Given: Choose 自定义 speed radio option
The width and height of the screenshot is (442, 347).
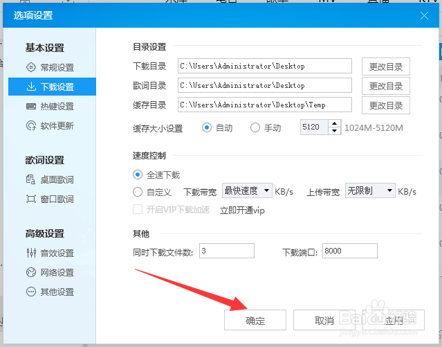Looking at the screenshot, I should tap(138, 192).
